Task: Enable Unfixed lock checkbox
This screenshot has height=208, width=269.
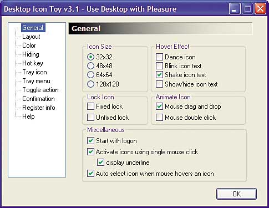Action: tap(90, 118)
